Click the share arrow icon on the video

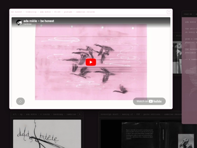[20, 101]
